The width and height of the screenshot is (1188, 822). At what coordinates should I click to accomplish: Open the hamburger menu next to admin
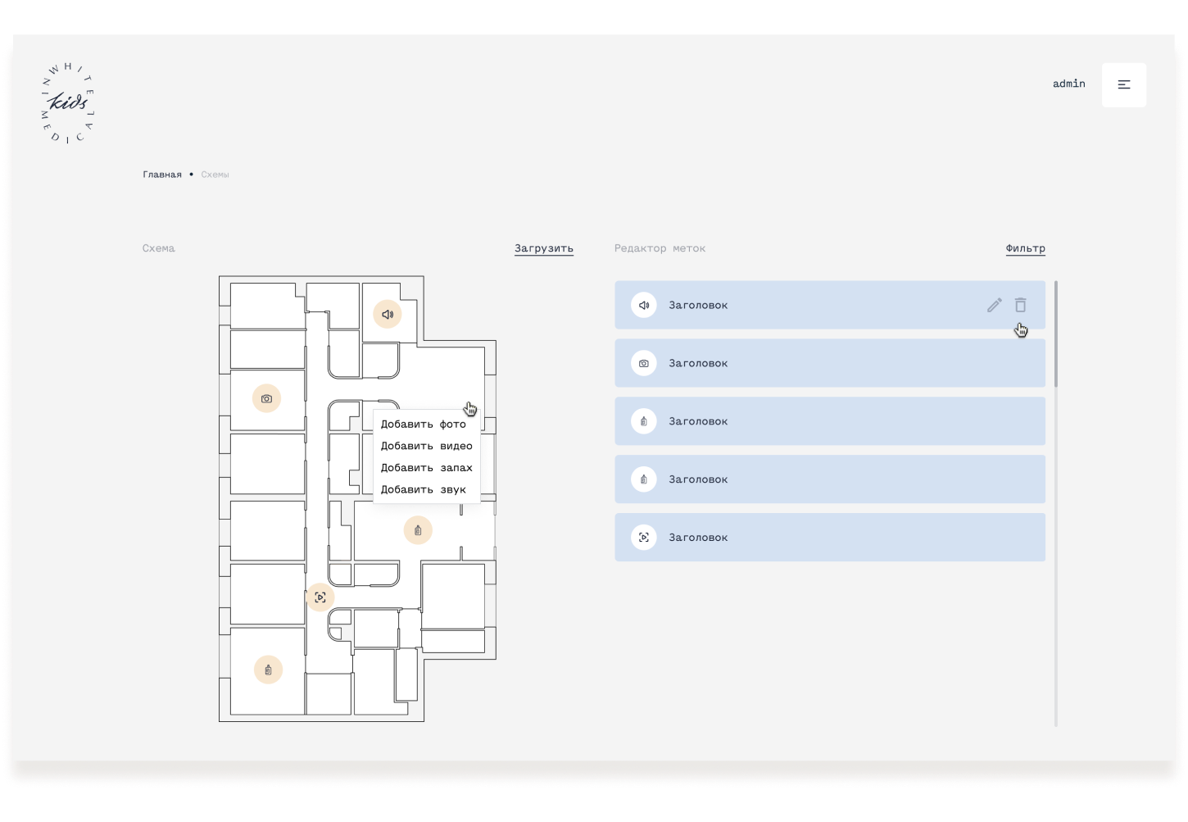[x=1123, y=84]
